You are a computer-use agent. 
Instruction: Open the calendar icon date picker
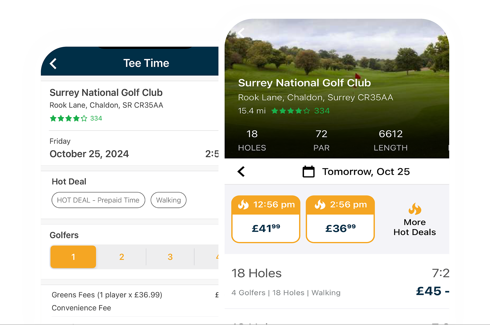coord(308,171)
